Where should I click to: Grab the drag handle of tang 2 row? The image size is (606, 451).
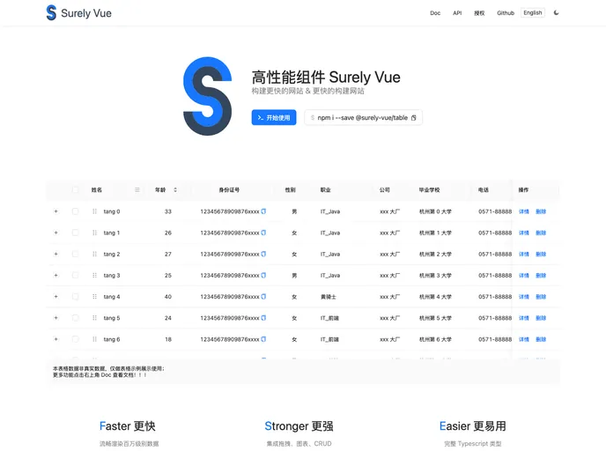pyautogui.click(x=95, y=254)
